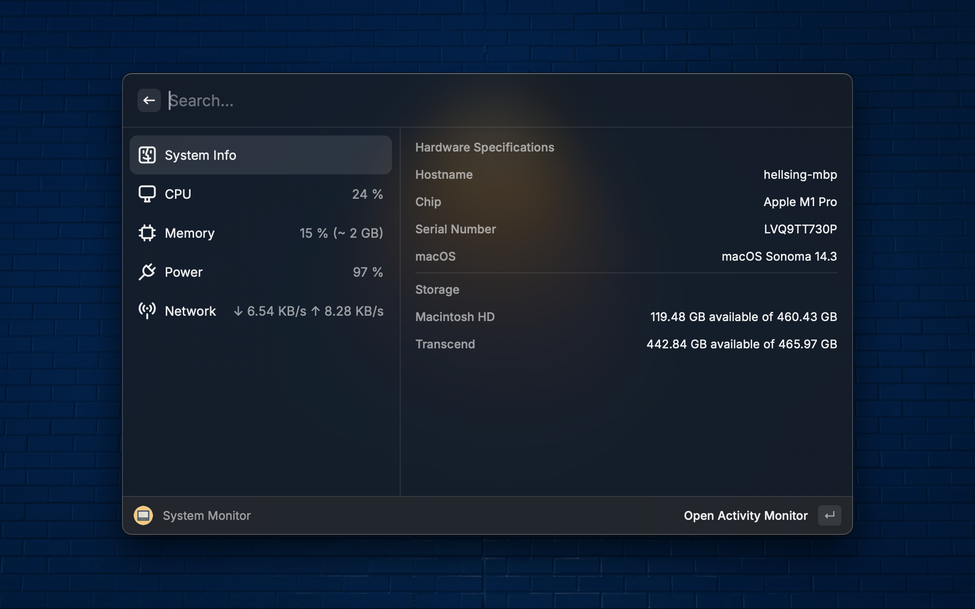Click Open Activity Monitor action
Image resolution: width=975 pixels, height=609 pixels.
point(745,515)
